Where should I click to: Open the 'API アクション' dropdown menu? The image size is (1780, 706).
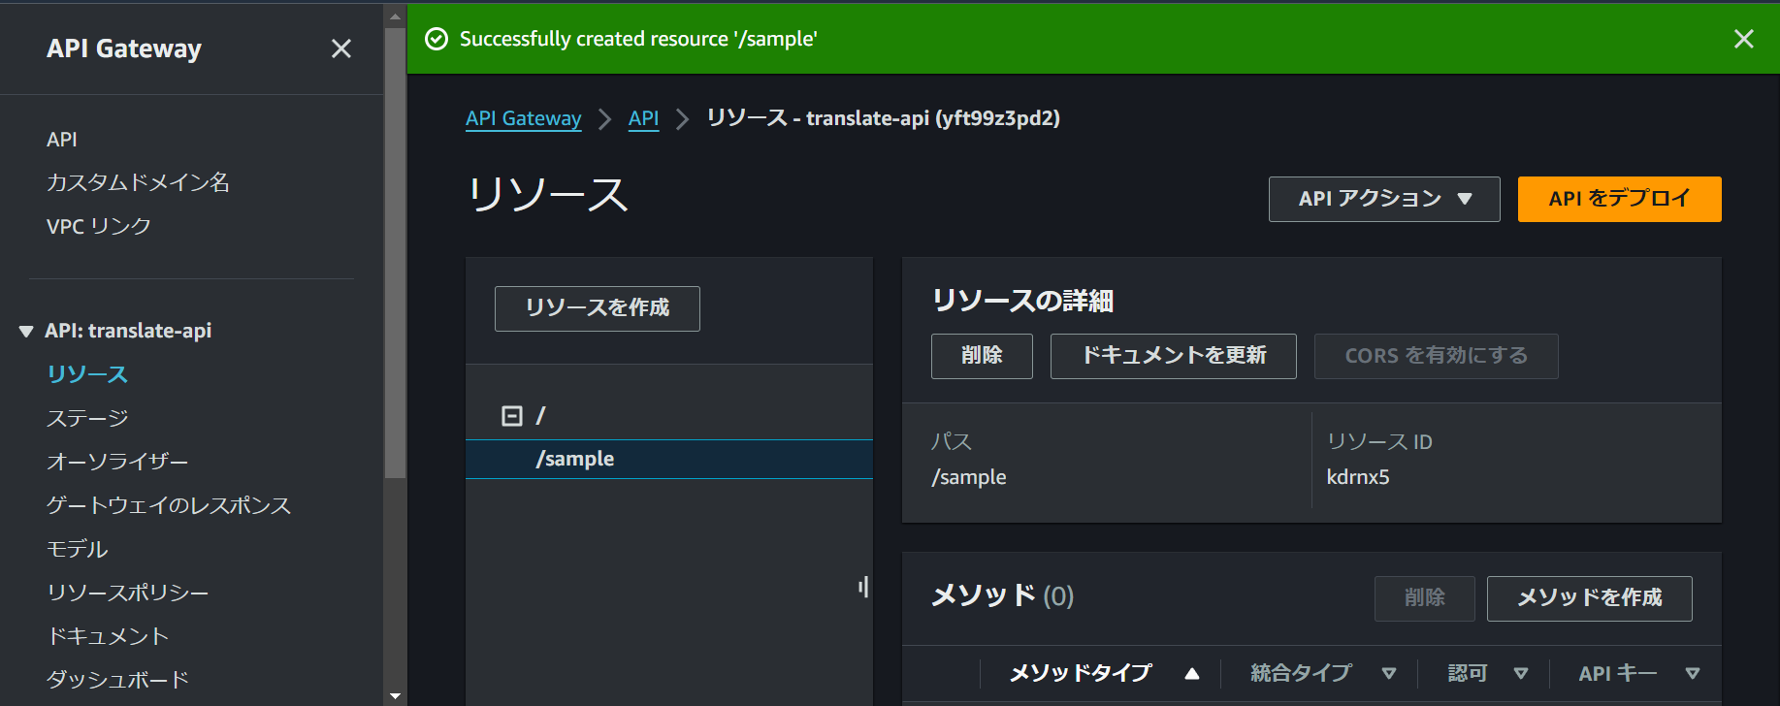1384,199
